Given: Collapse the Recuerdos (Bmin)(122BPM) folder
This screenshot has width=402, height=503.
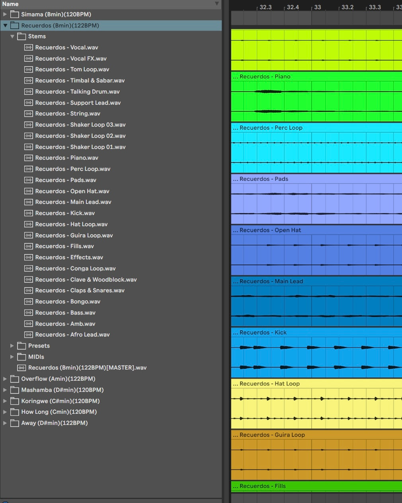Looking at the screenshot, I should point(5,25).
